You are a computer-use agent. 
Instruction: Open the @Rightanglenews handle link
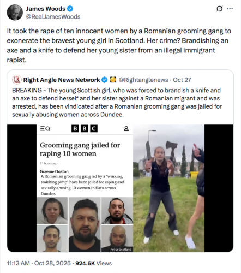[x=143, y=80]
